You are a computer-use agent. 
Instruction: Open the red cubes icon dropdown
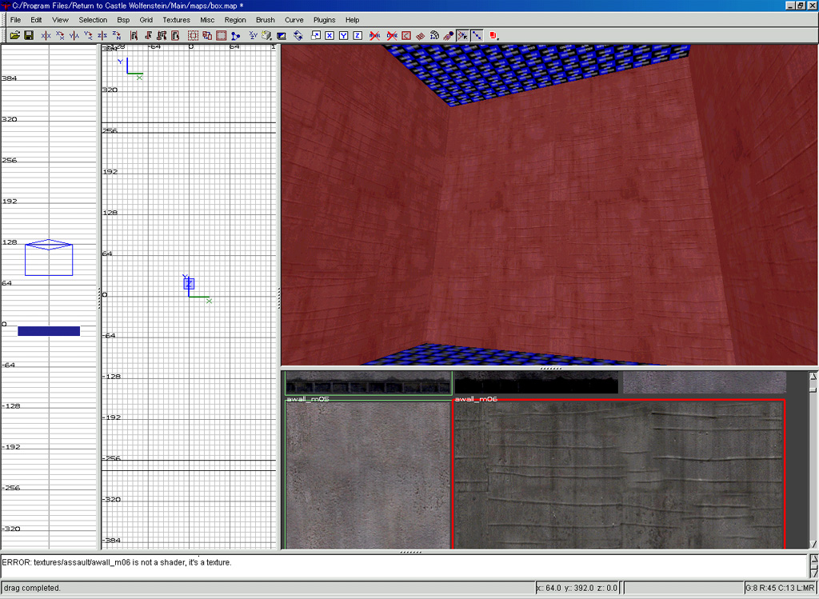click(493, 35)
